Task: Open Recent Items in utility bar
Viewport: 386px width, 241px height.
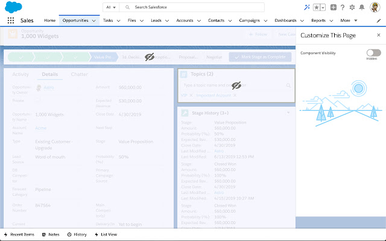Action: pos(19,234)
